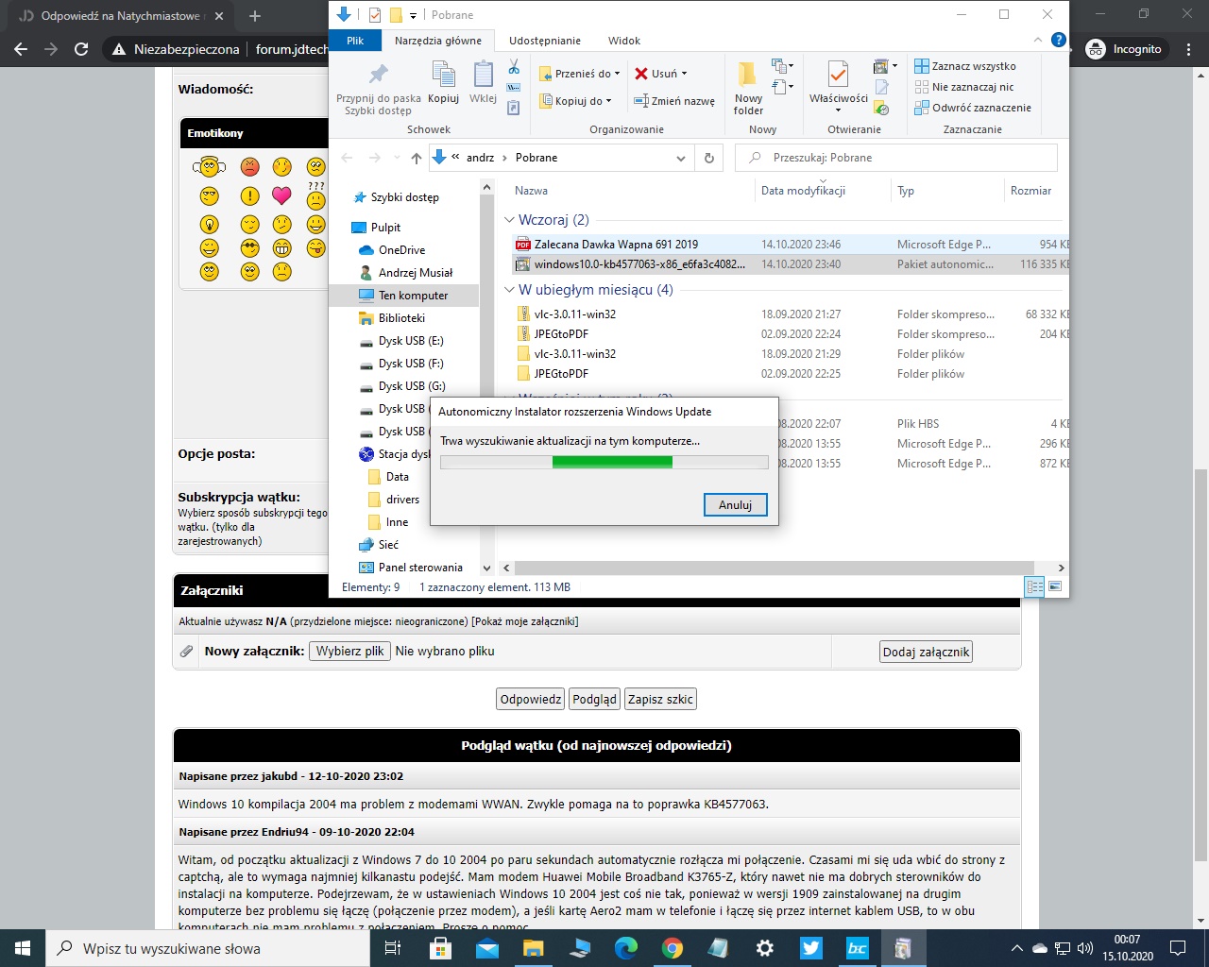
Task: Click the Wybierz plik attachment button
Action: tap(349, 651)
